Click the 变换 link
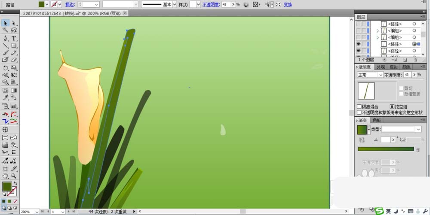Image resolution: width=430 pixels, height=215 pixels. pyautogui.click(x=288, y=5)
